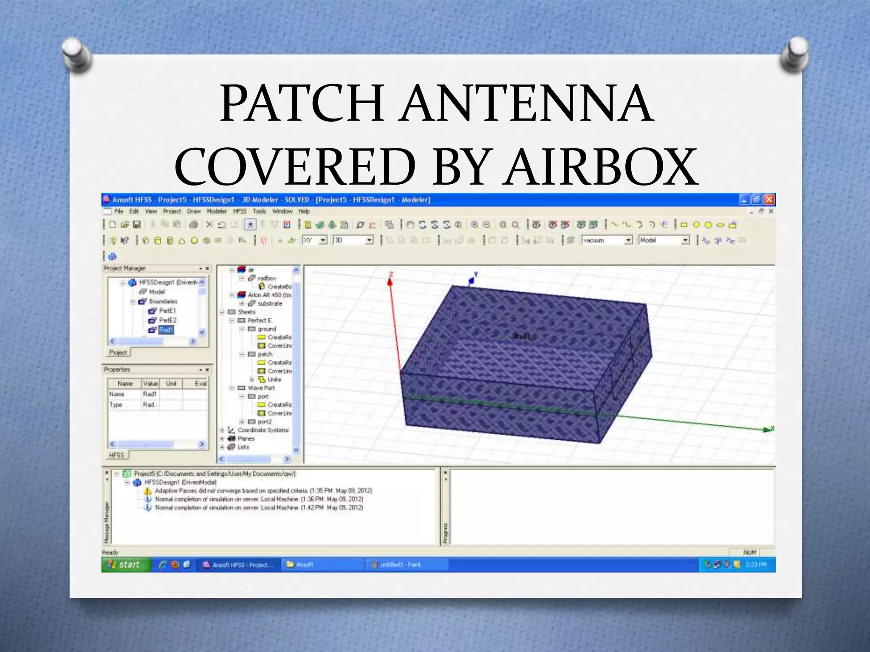Click the Pan hand icon
Viewport: 870px width, 652px height.
[x=410, y=225]
